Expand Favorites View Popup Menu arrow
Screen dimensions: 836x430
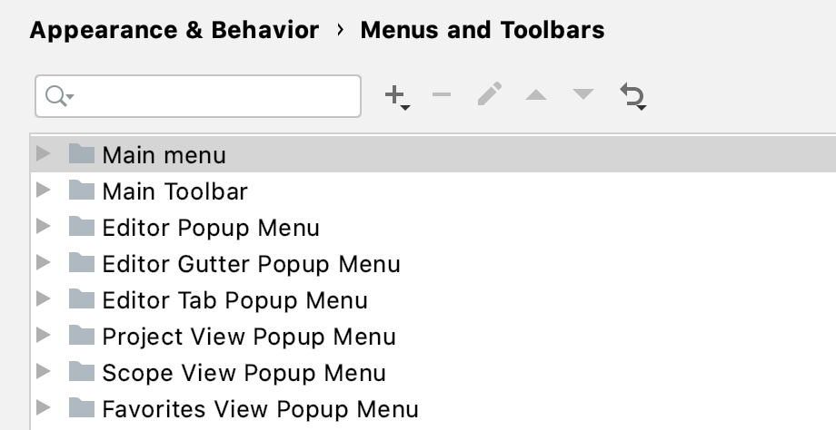[x=44, y=408]
